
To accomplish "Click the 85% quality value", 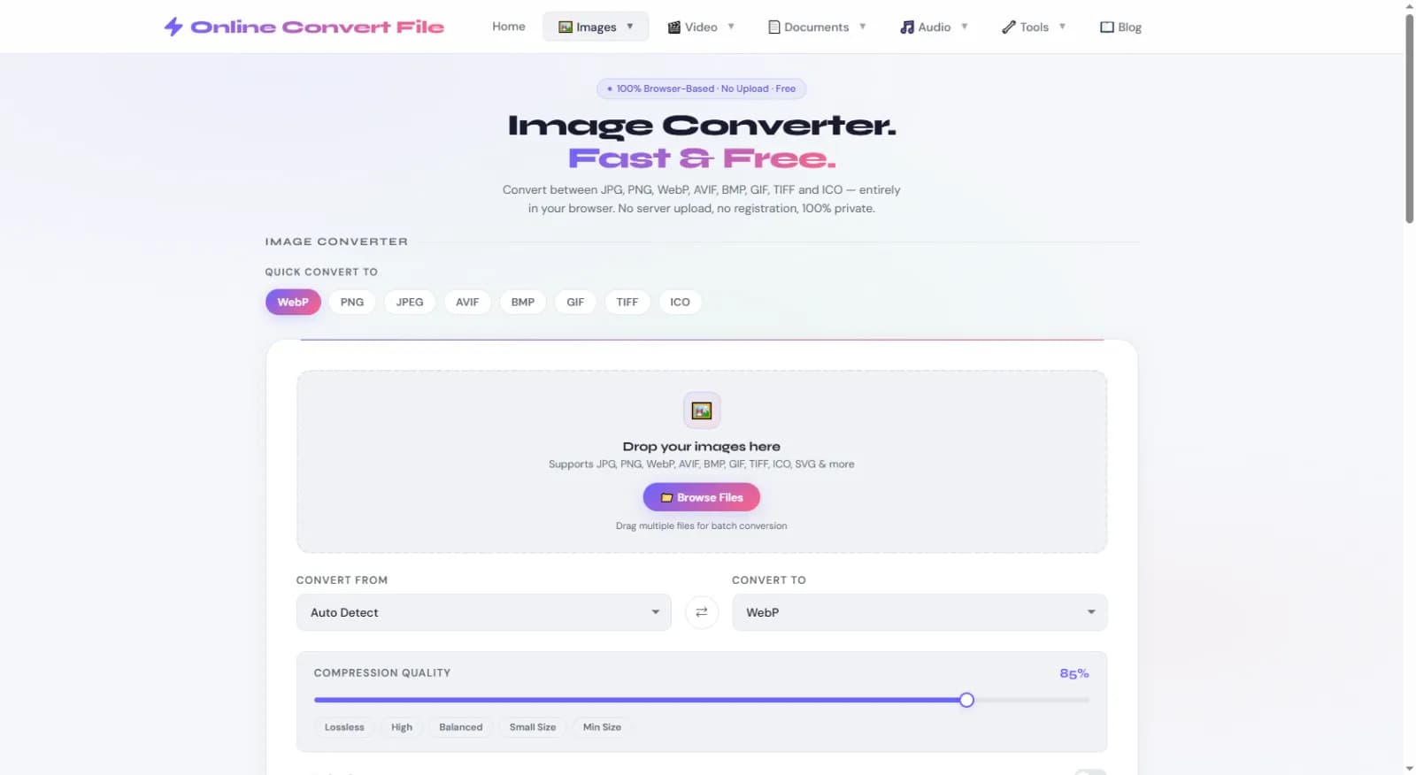I will 1074,673.
